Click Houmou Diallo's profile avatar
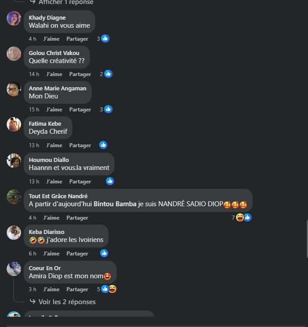This screenshot has height=327, width=308. 14,161
